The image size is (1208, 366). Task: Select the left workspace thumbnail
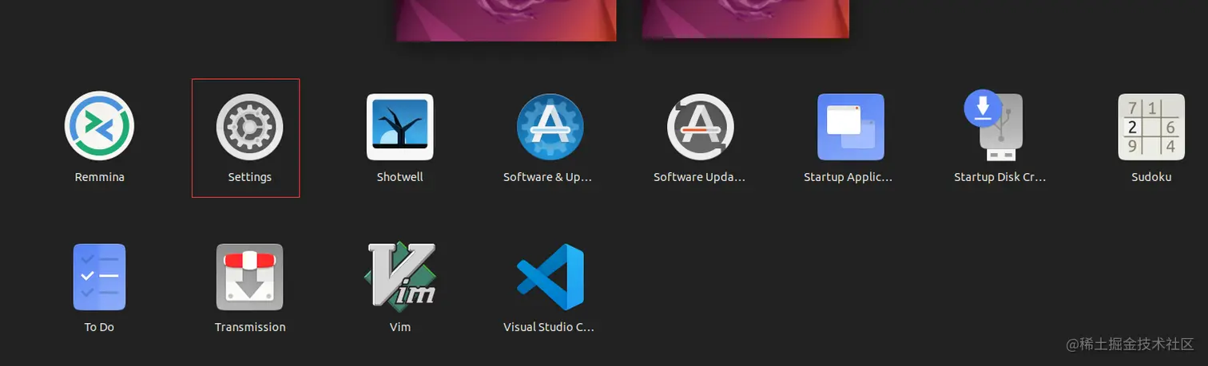[x=507, y=20]
